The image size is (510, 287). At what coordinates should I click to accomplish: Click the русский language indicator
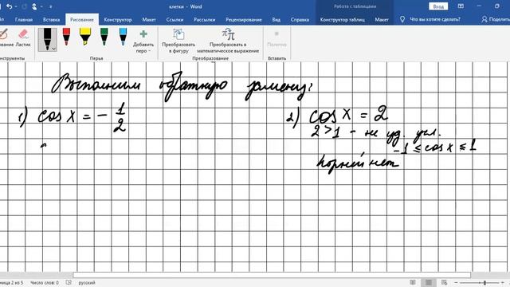87,282
